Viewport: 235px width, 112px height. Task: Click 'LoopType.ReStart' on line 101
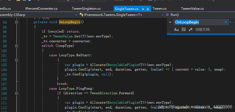point(75,55)
